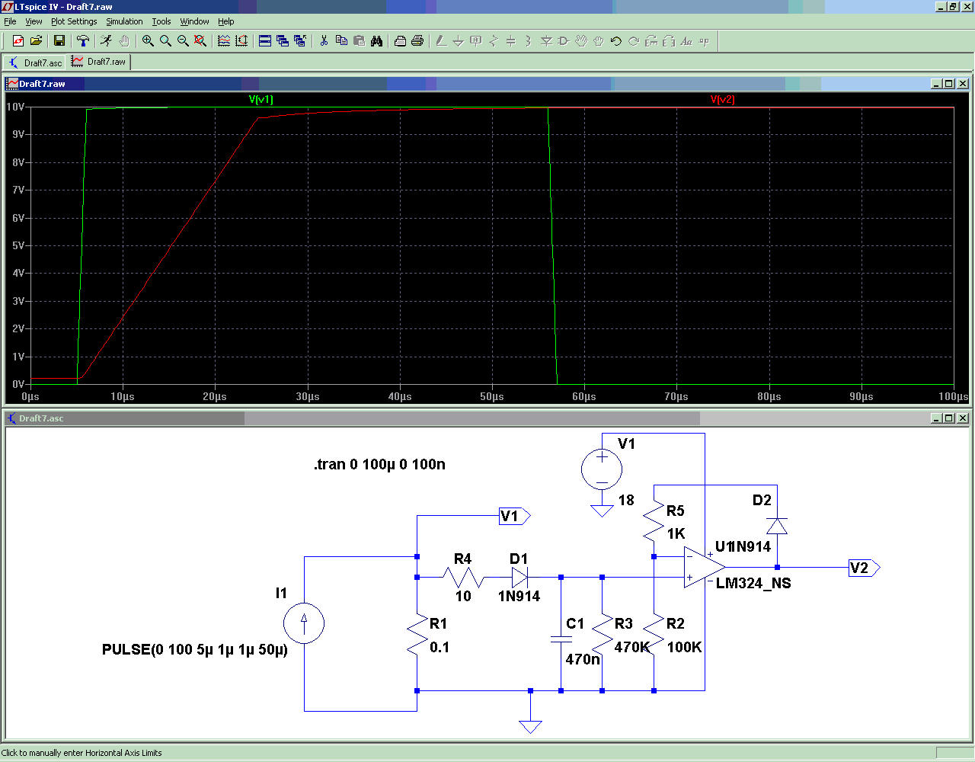Zoom out using the minus magnifier
The image size is (975, 762).
[183, 41]
